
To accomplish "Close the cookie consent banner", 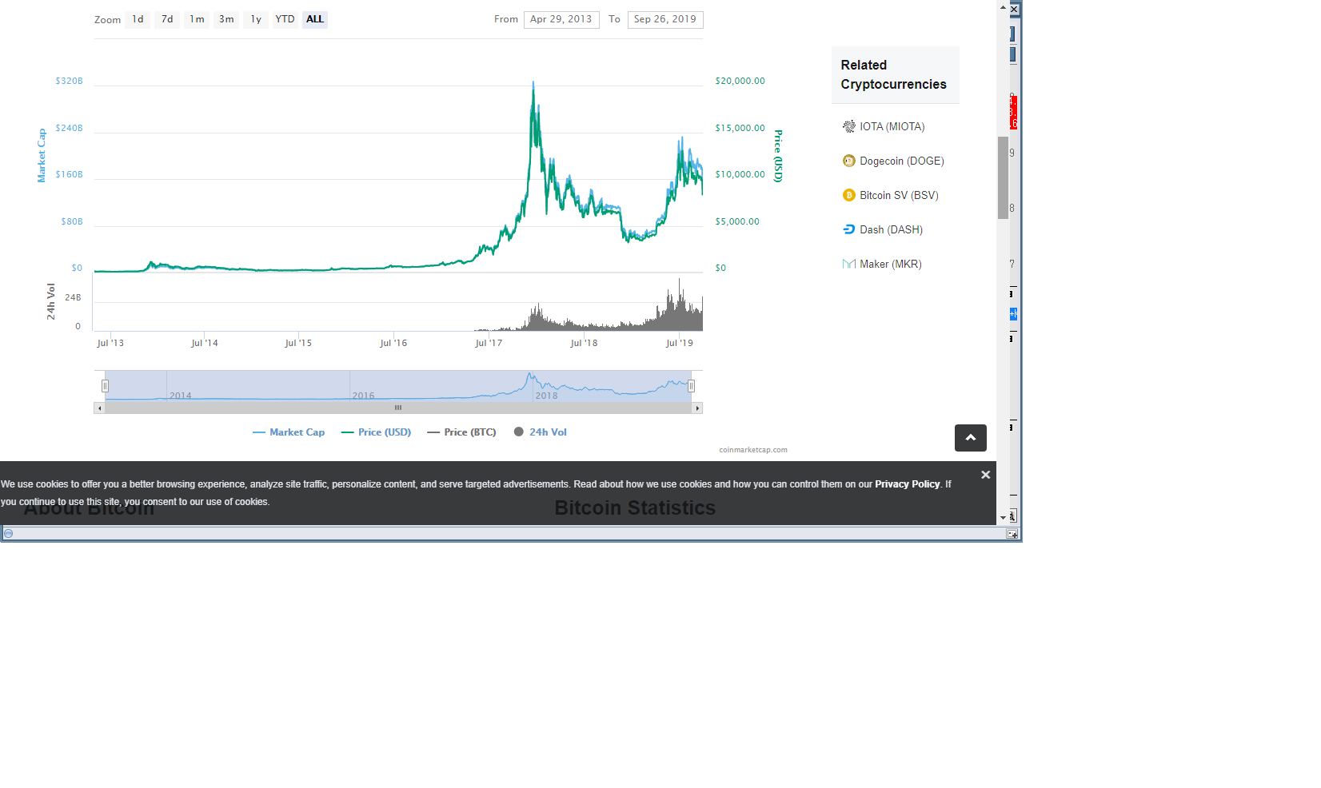I will pyautogui.click(x=985, y=475).
